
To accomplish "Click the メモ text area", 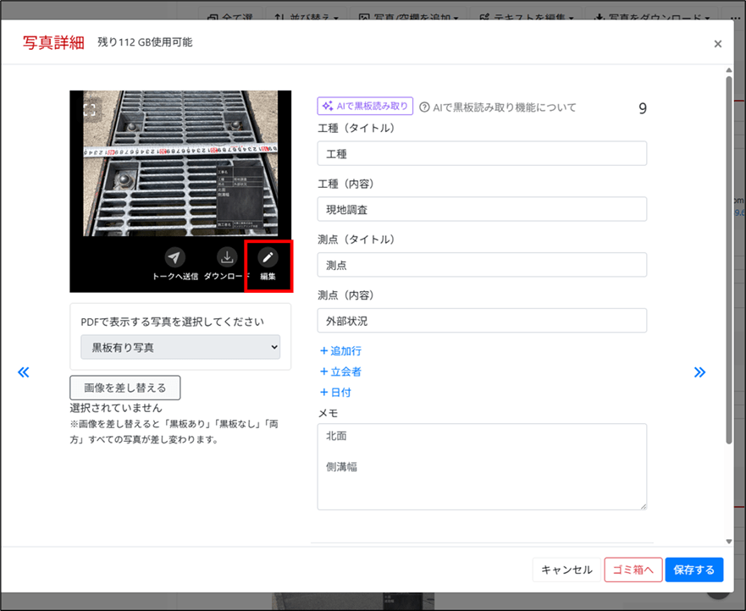I will click(482, 466).
